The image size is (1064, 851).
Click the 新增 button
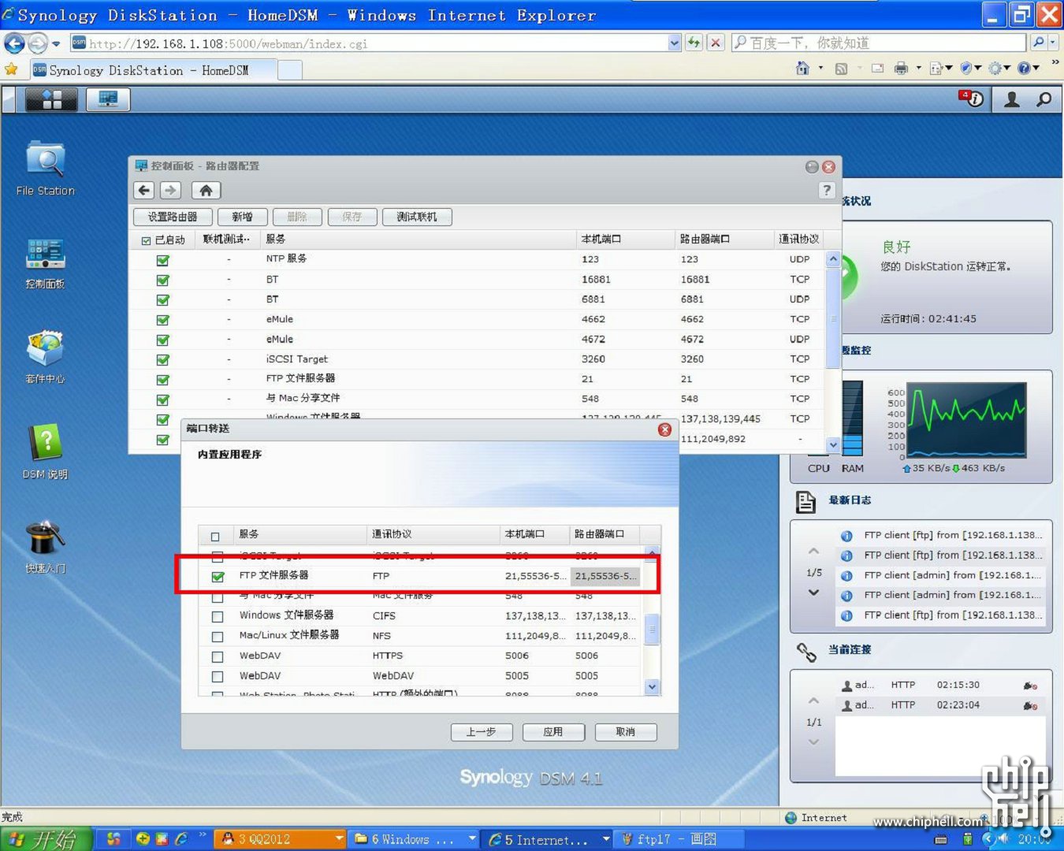click(242, 217)
